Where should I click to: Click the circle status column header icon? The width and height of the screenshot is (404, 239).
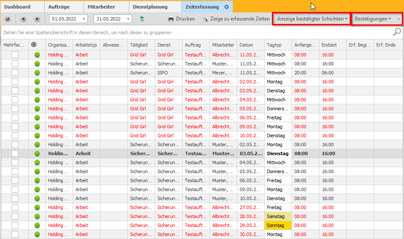pyautogui.click(x=34, y=44)
